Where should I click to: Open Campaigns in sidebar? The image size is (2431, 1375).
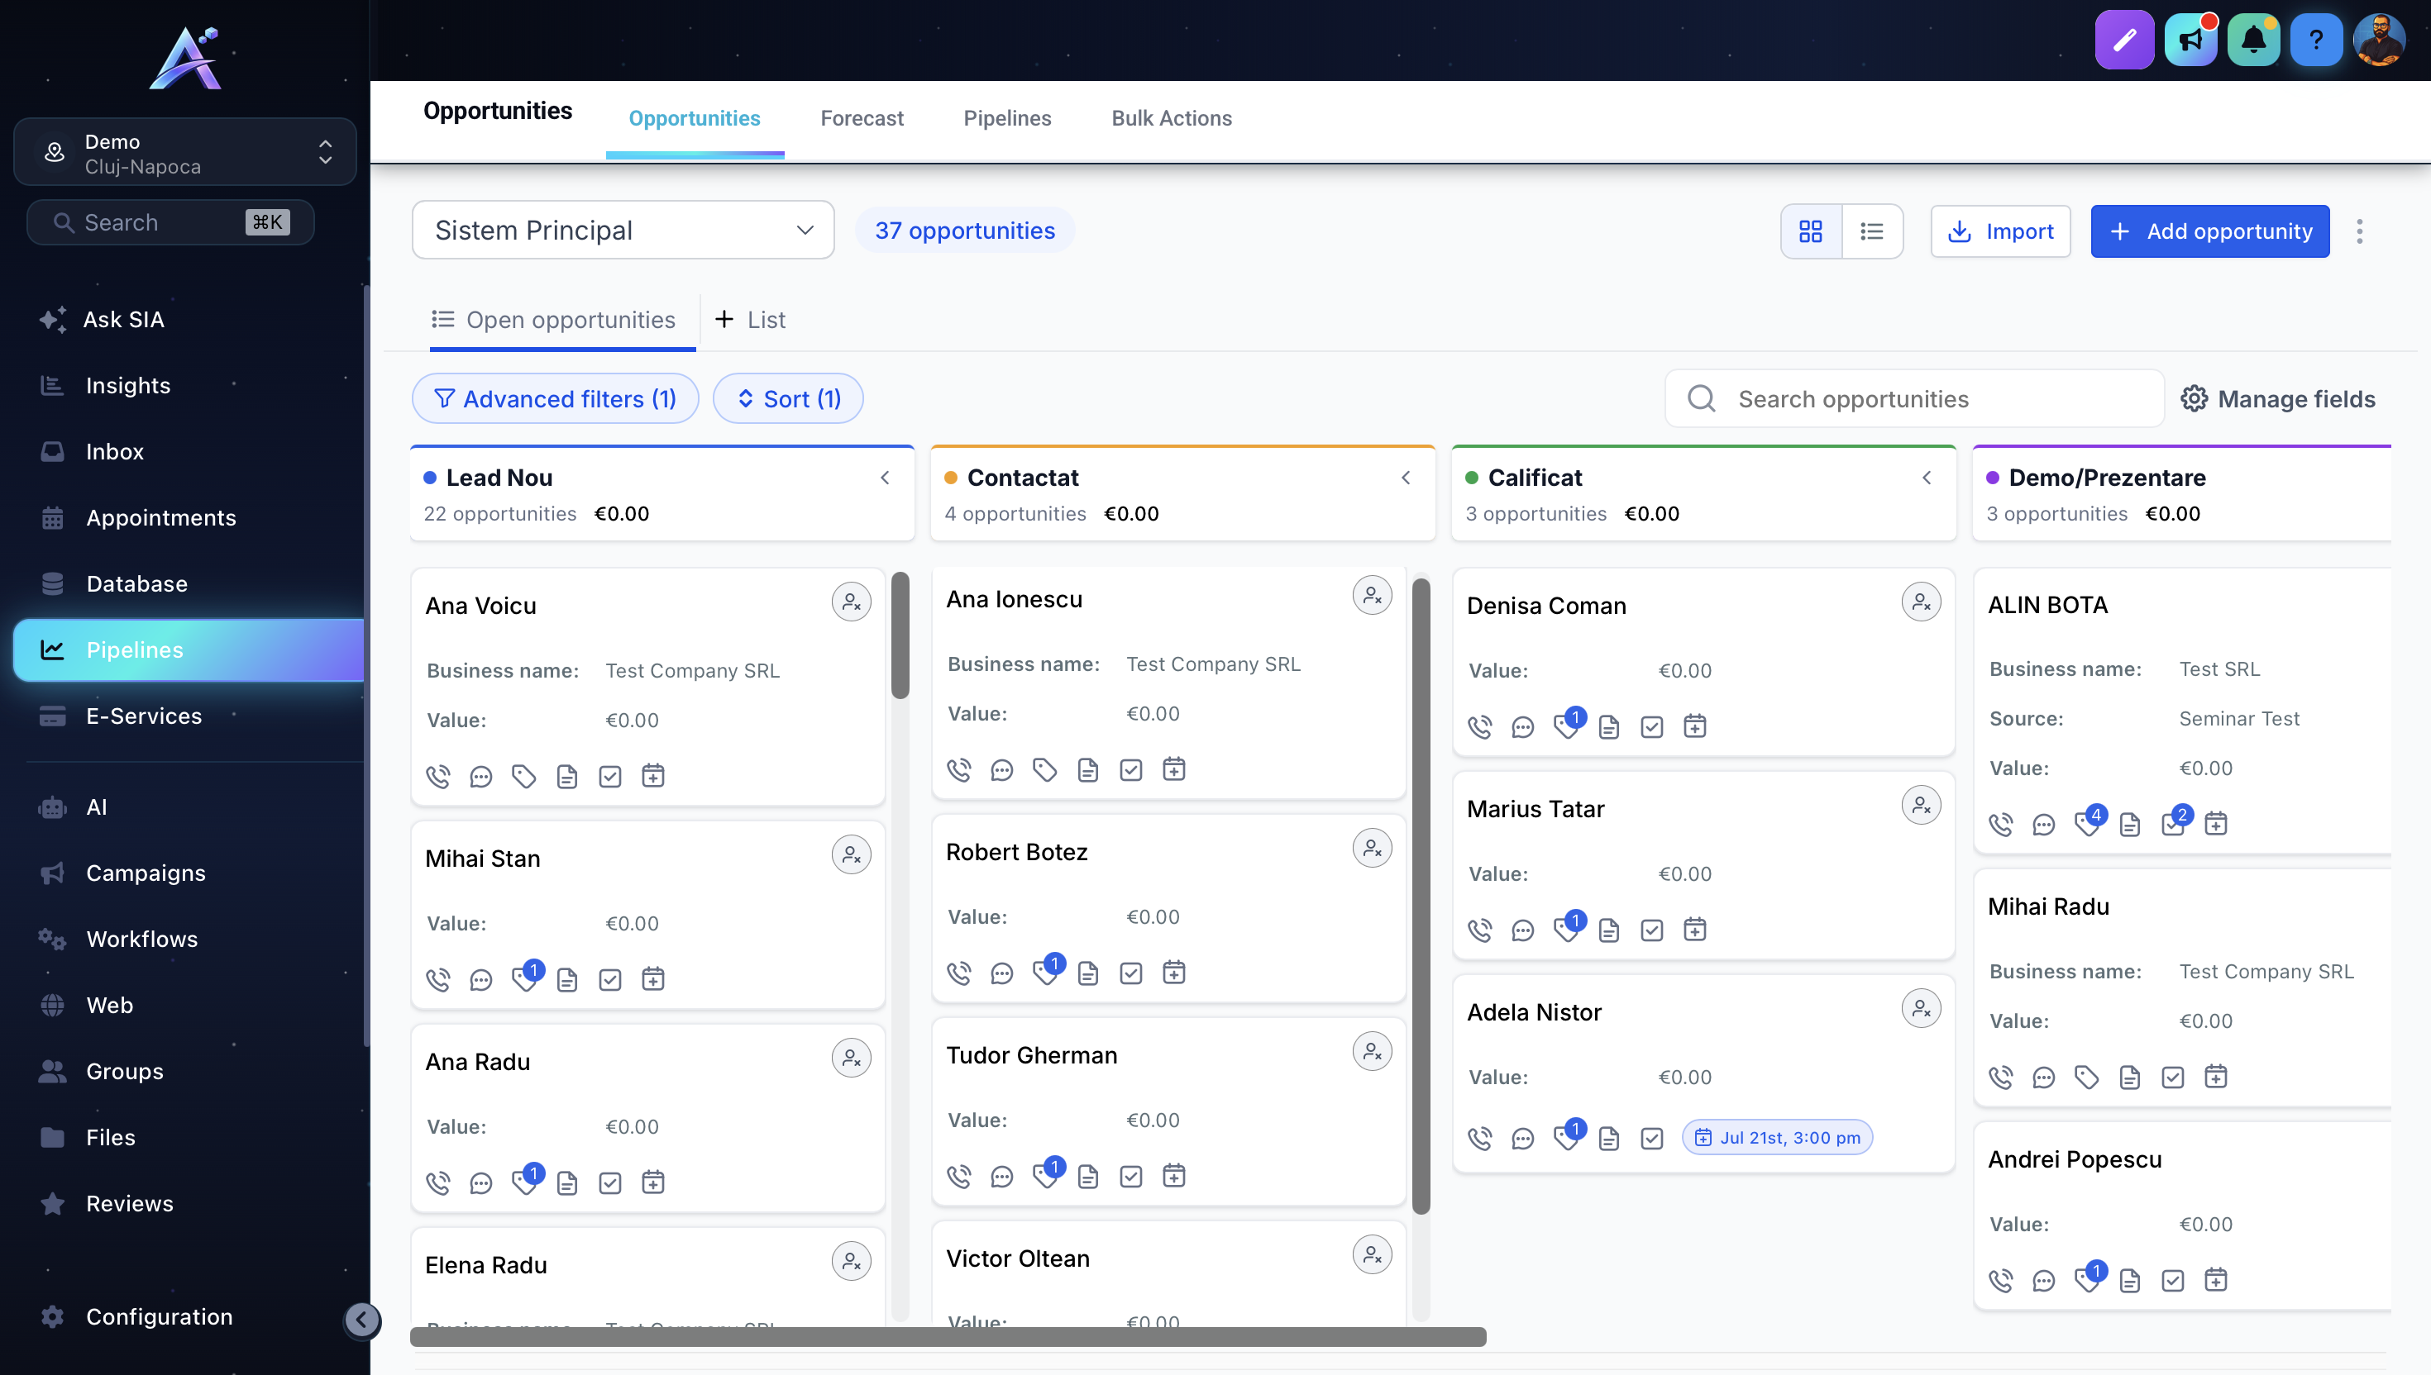(146, 873)
